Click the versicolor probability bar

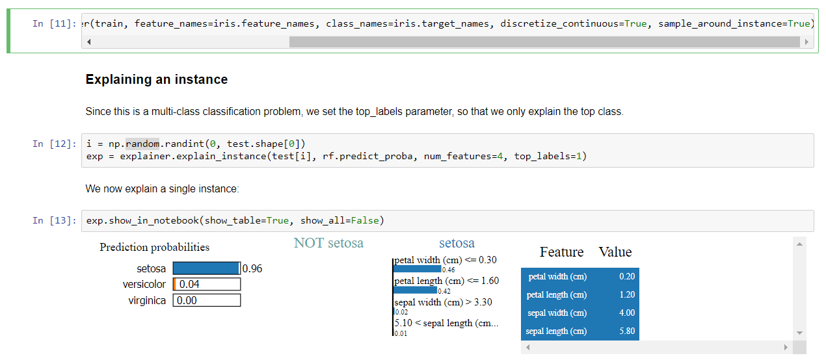tap(207, 285)
